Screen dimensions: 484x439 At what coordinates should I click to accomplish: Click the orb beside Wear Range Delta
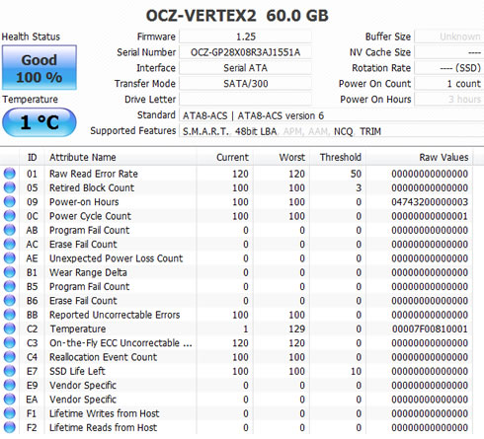pos(10,272)
